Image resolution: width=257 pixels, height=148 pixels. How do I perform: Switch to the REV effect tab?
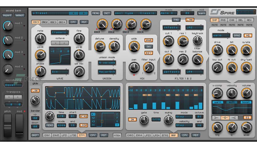(249, 20)
